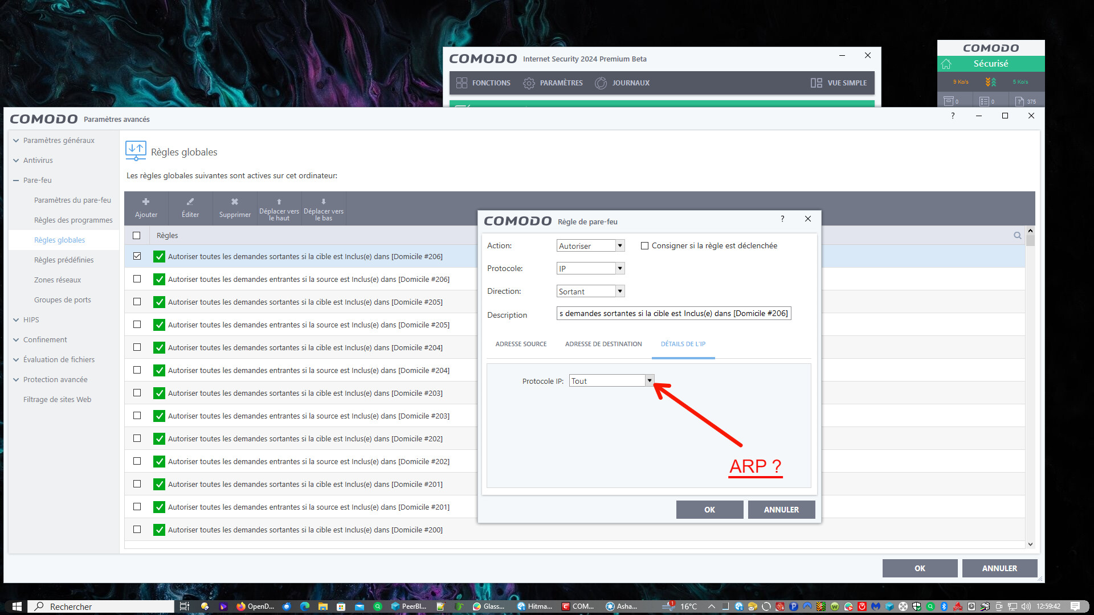Open Windows Start button

(17, 606)
